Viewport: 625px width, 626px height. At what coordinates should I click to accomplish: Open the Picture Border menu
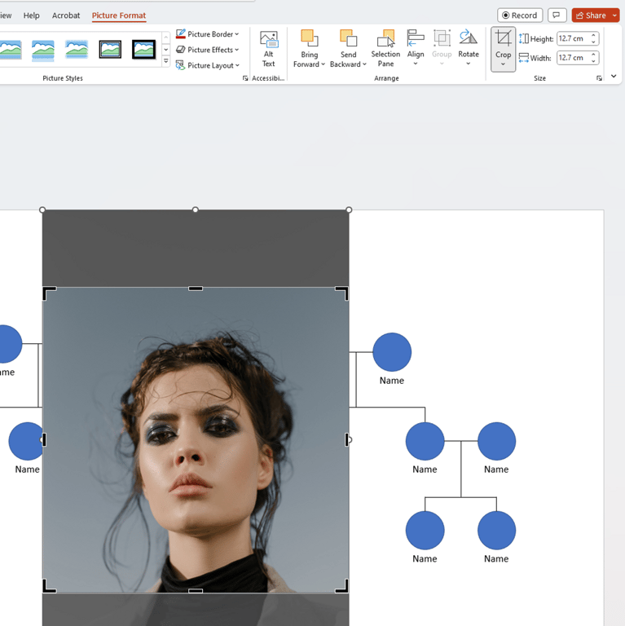tap(207, 34)
